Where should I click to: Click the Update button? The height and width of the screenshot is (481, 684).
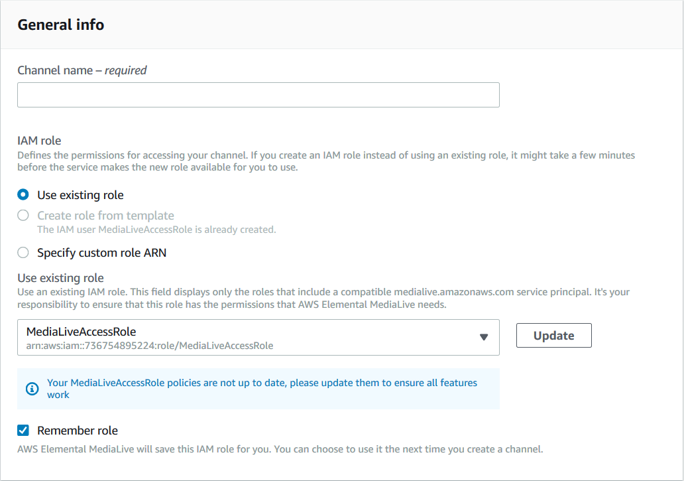(x=553, y=335)
